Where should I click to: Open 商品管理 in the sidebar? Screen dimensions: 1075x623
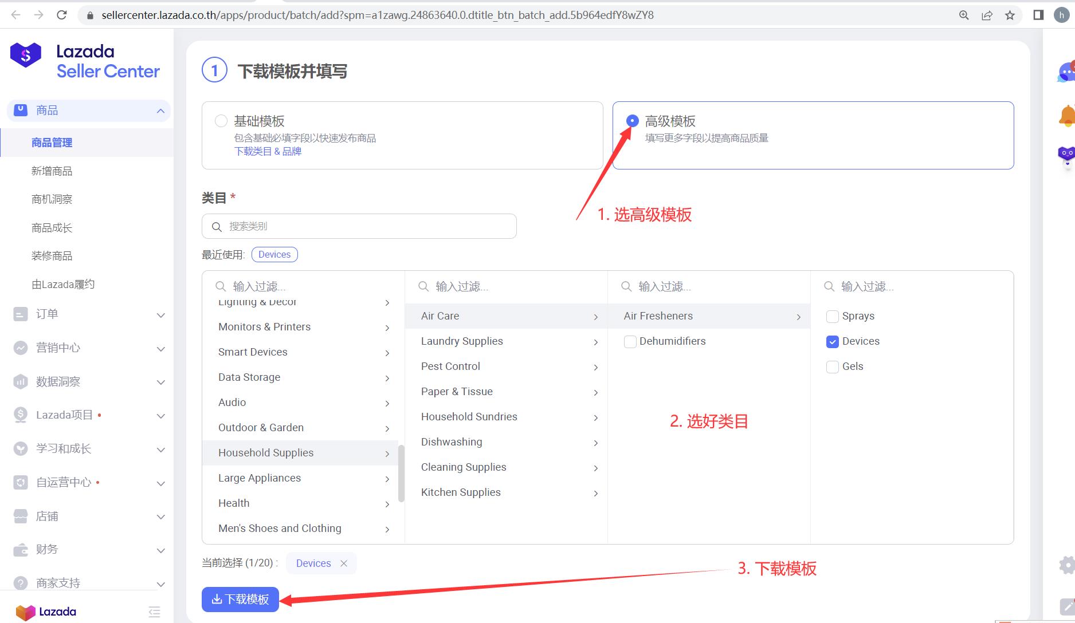point(52,143)
